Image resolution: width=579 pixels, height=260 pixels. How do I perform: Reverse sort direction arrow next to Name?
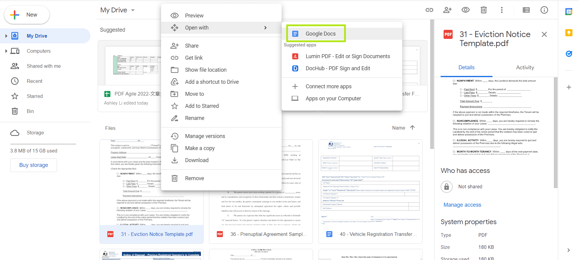click(412, 128)
